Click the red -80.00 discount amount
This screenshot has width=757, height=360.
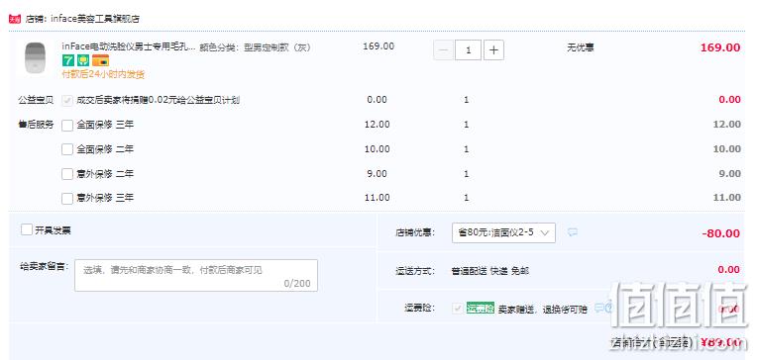720,233
